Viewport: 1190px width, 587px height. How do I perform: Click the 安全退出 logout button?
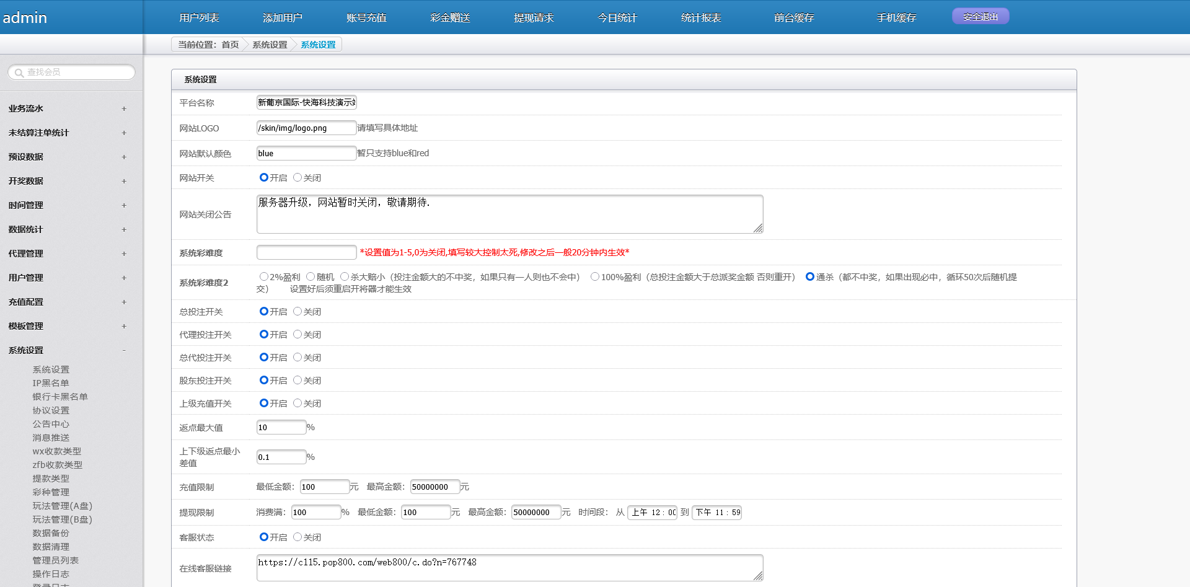pyautogui.click(x=981, y=17)
